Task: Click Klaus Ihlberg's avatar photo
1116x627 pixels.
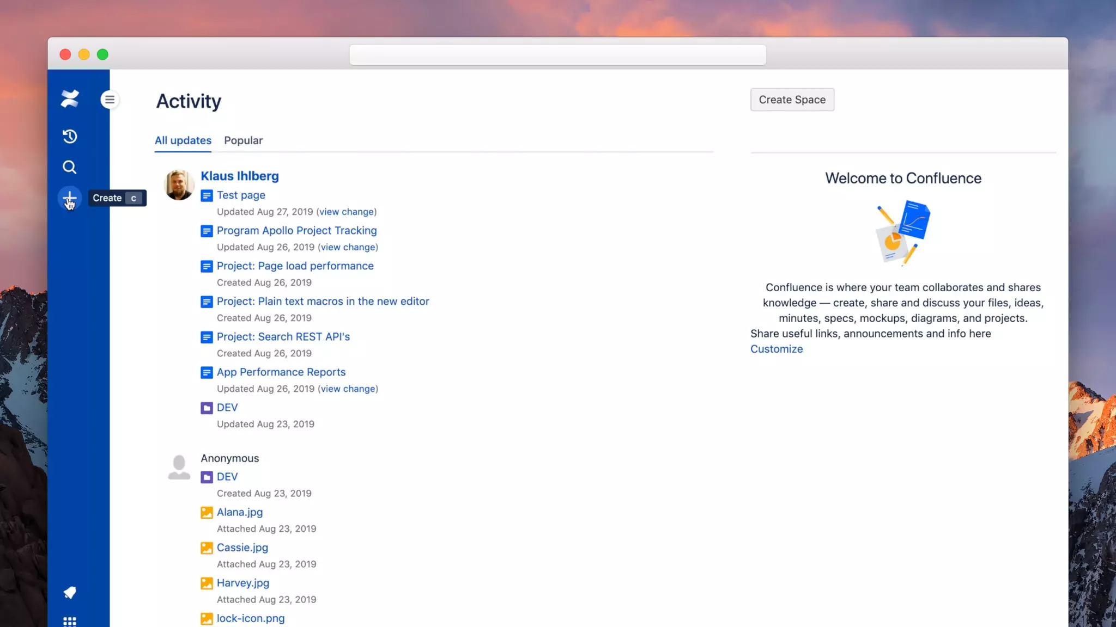Action: [179, 185]
